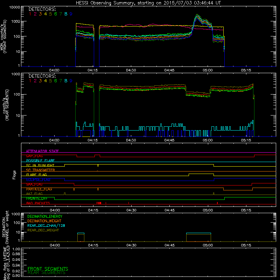
Task: Select green detector 6 in front segments legend
Action: pyautogui.click(x=56, y=14)
